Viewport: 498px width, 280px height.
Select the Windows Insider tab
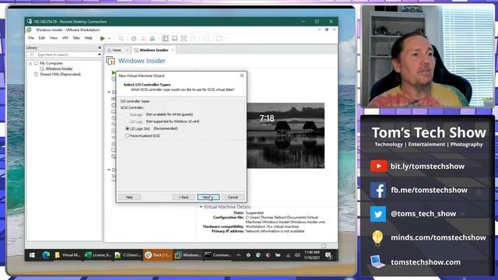(x=154, y=50)
